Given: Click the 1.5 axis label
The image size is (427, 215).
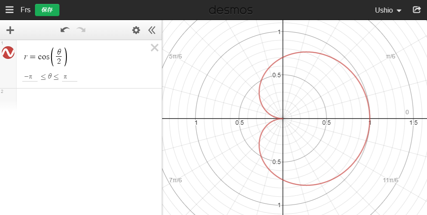Looking at the screenshot, I should click(413, 123).
